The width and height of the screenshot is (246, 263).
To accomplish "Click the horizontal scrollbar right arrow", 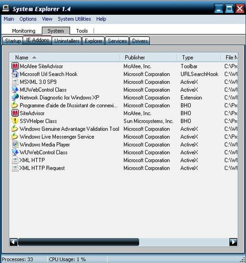I will click(233, 242).
